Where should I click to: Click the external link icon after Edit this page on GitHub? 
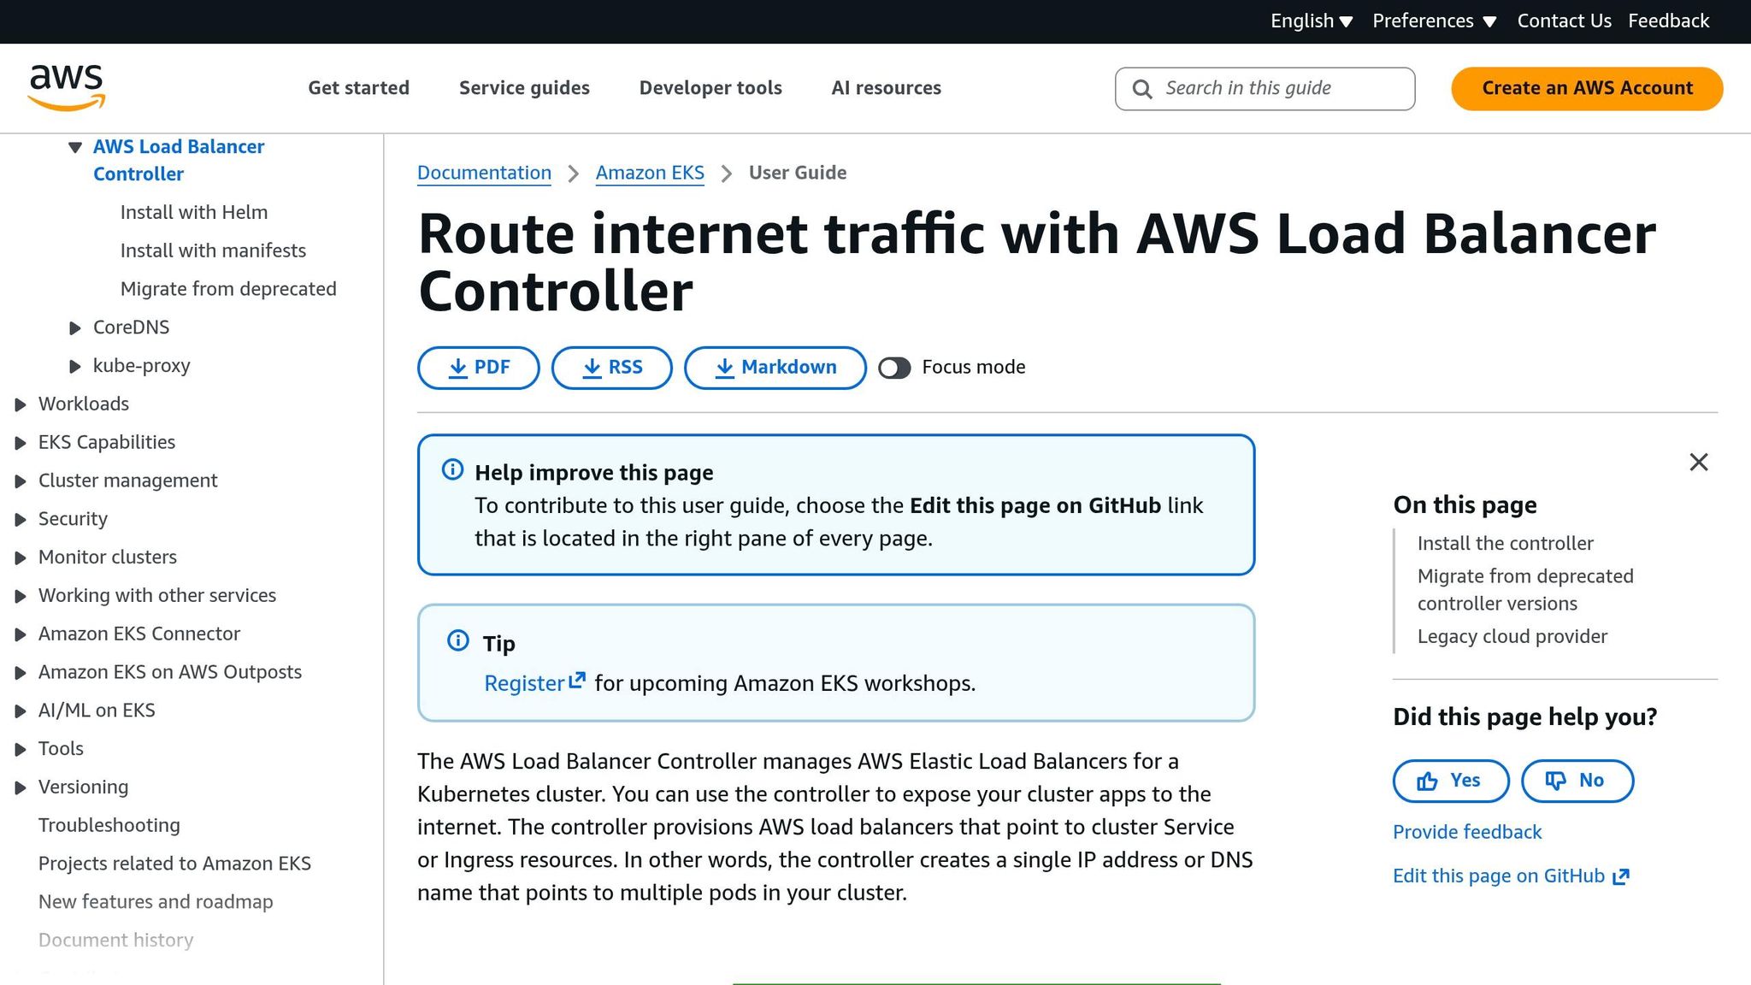tap(1621, 876)
